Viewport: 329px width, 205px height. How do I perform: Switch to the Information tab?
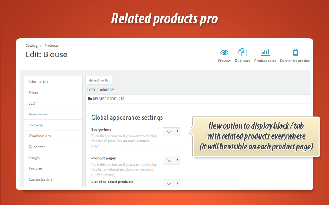53,81
